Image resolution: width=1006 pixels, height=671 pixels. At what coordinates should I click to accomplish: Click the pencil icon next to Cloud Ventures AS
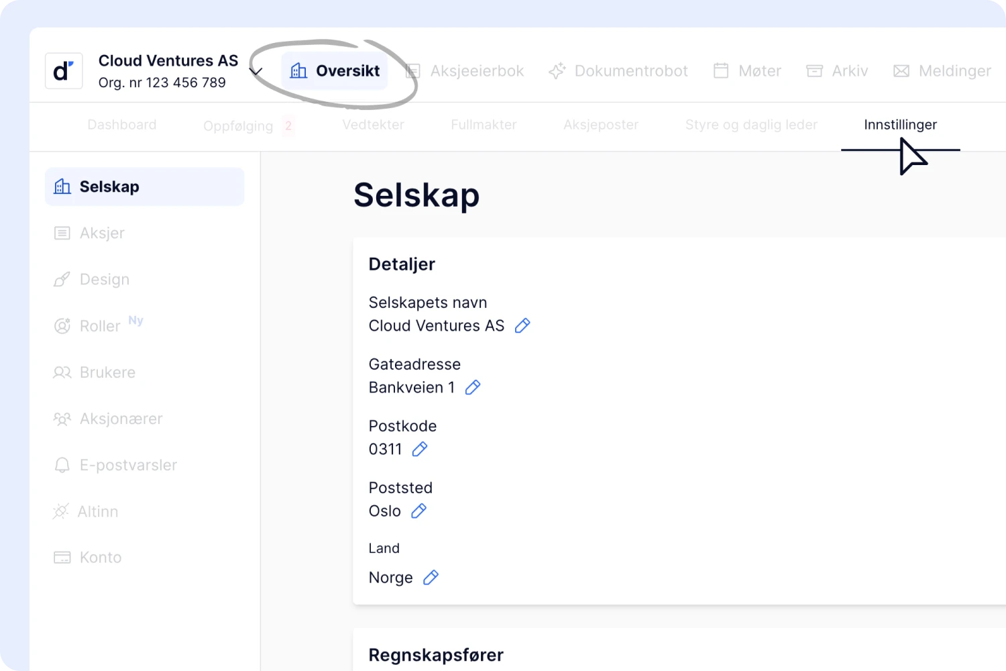[x=522, y=326]
